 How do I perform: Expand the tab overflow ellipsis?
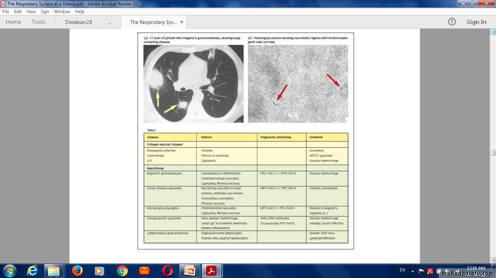[x=109, y=22]
